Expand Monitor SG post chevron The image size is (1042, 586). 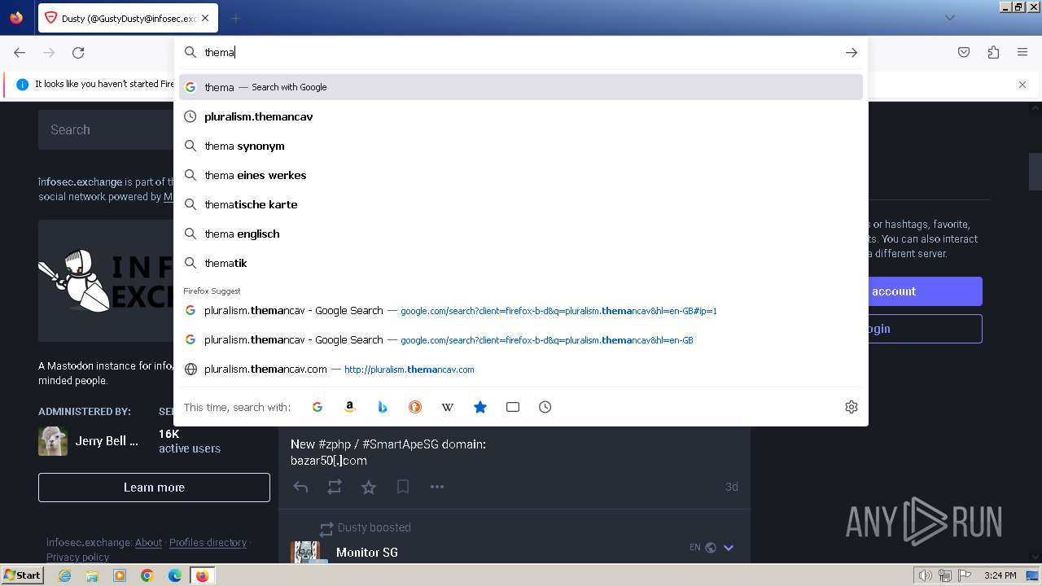click(729, 548)
